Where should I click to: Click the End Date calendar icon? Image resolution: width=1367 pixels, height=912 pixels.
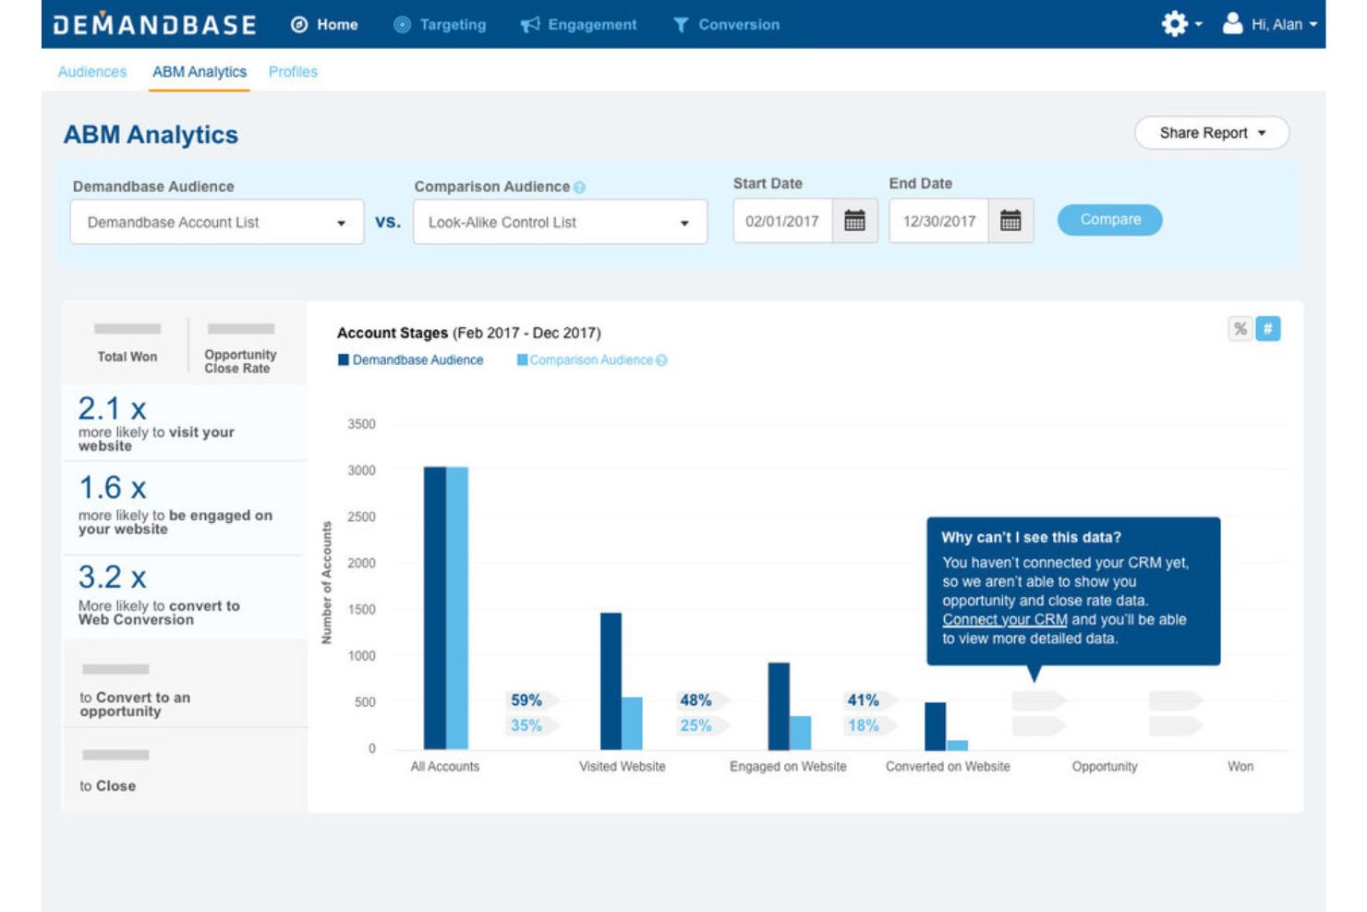pyautogui.click(x=1010, y=221)
